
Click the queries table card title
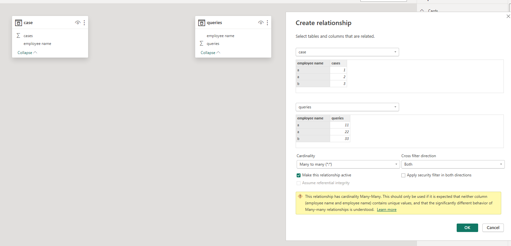coord(214,23)
